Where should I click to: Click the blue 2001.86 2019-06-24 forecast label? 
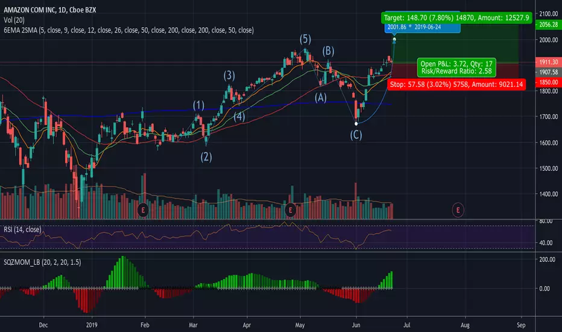(423, 27)
